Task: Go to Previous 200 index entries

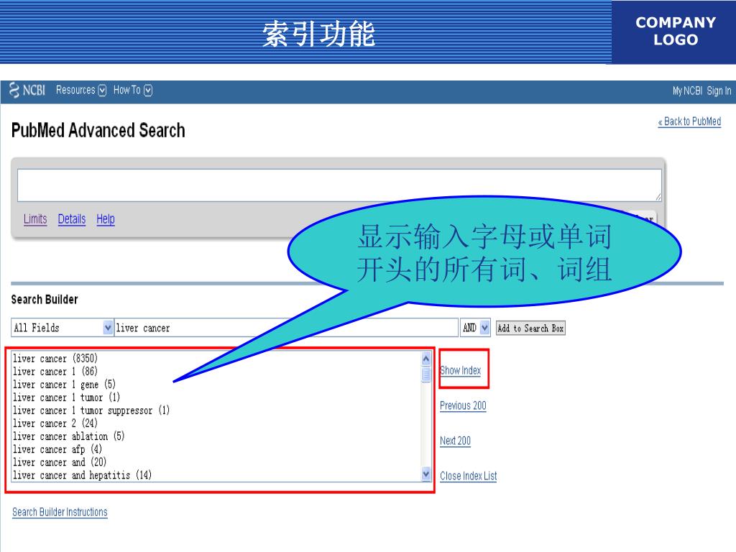Action: pos(463,405)
